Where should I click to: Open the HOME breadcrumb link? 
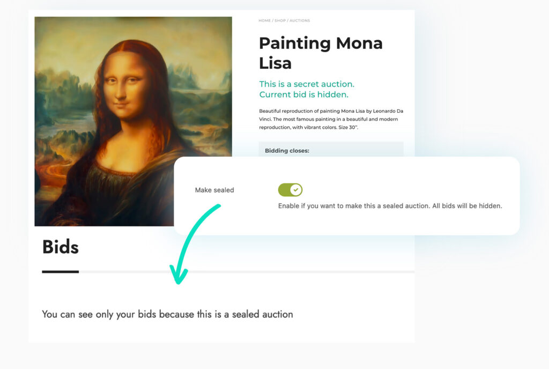[x=264, y=21]
